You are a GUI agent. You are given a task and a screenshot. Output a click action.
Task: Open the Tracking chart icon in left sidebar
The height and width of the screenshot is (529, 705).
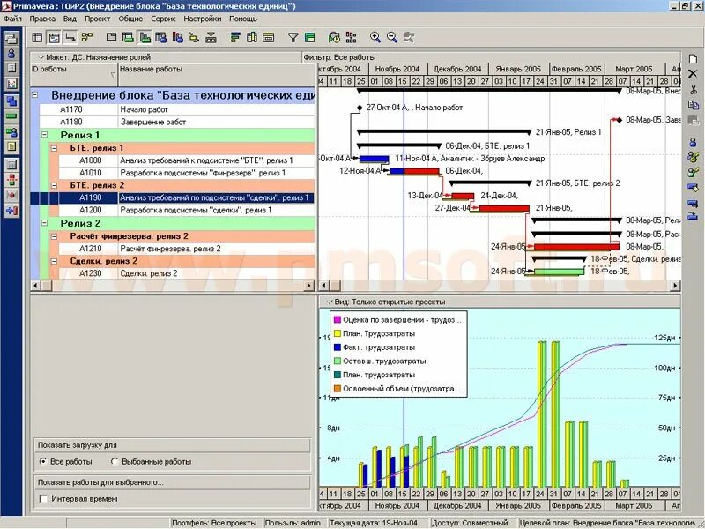(11, 84)
